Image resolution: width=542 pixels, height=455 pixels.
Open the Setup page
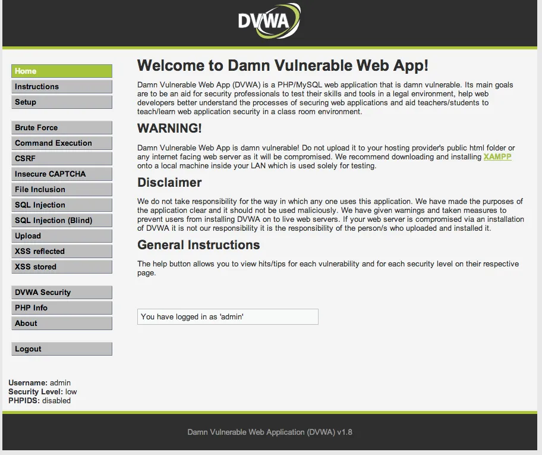pos(61,102)
